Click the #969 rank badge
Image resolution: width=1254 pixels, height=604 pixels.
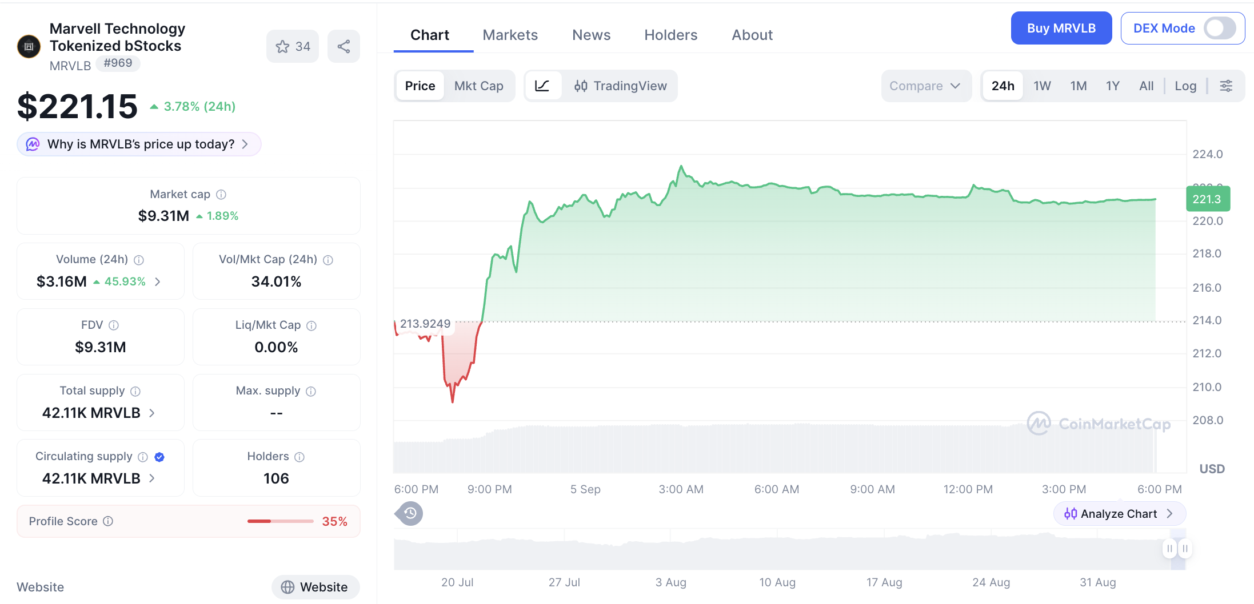point(118,63)
